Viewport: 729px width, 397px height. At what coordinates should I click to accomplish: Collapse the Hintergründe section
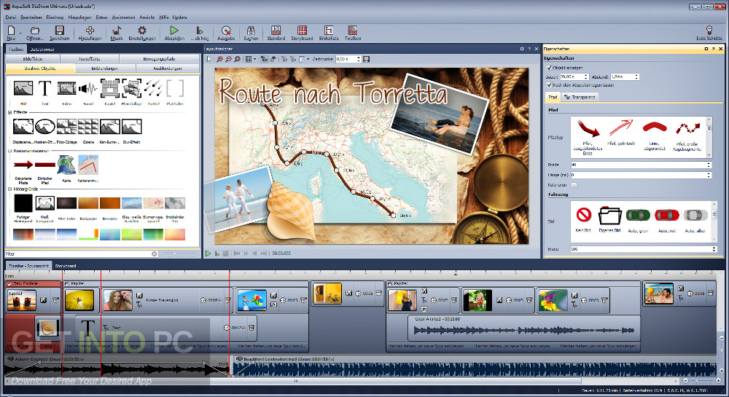point(9,189)
